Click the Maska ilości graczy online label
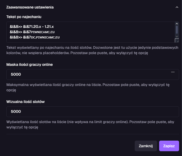The image size is (182, 156). [29, 64]
